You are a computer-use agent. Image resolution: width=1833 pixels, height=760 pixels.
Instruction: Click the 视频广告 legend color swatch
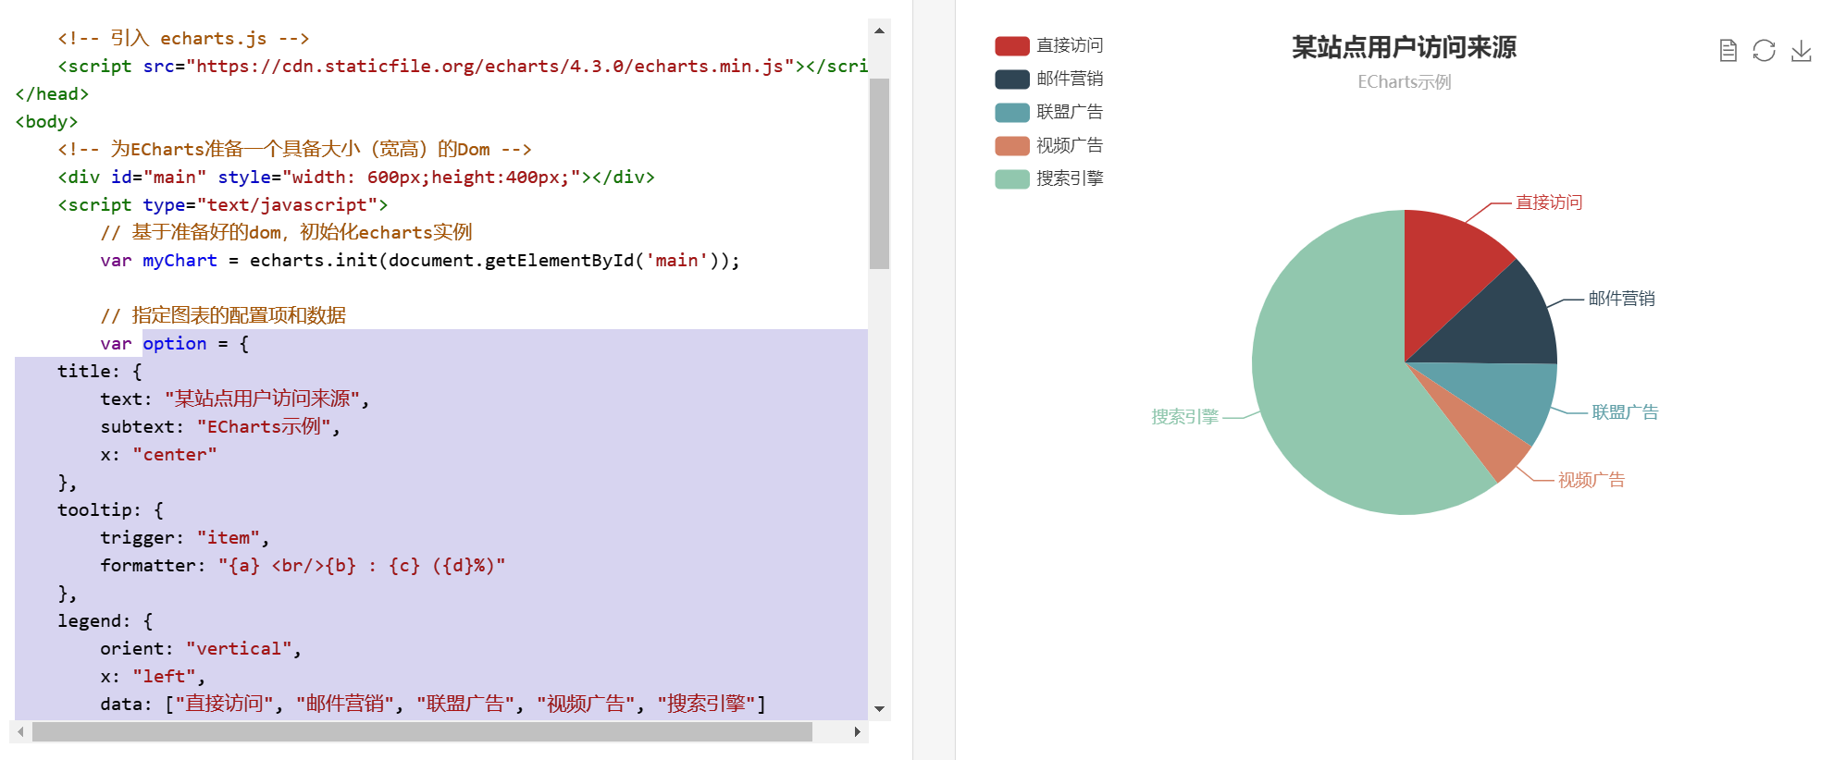1011,145
